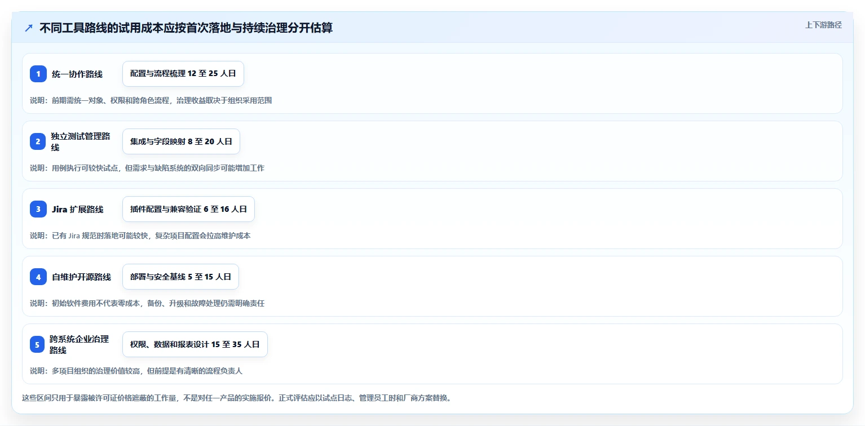Click the note starting 说明：前期需统一对象
This screenshot has height=426, width=865.
coord(151,100)
